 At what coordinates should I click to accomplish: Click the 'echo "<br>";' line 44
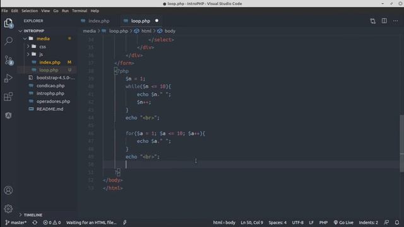pyautogui.click(x=143, y=118)
